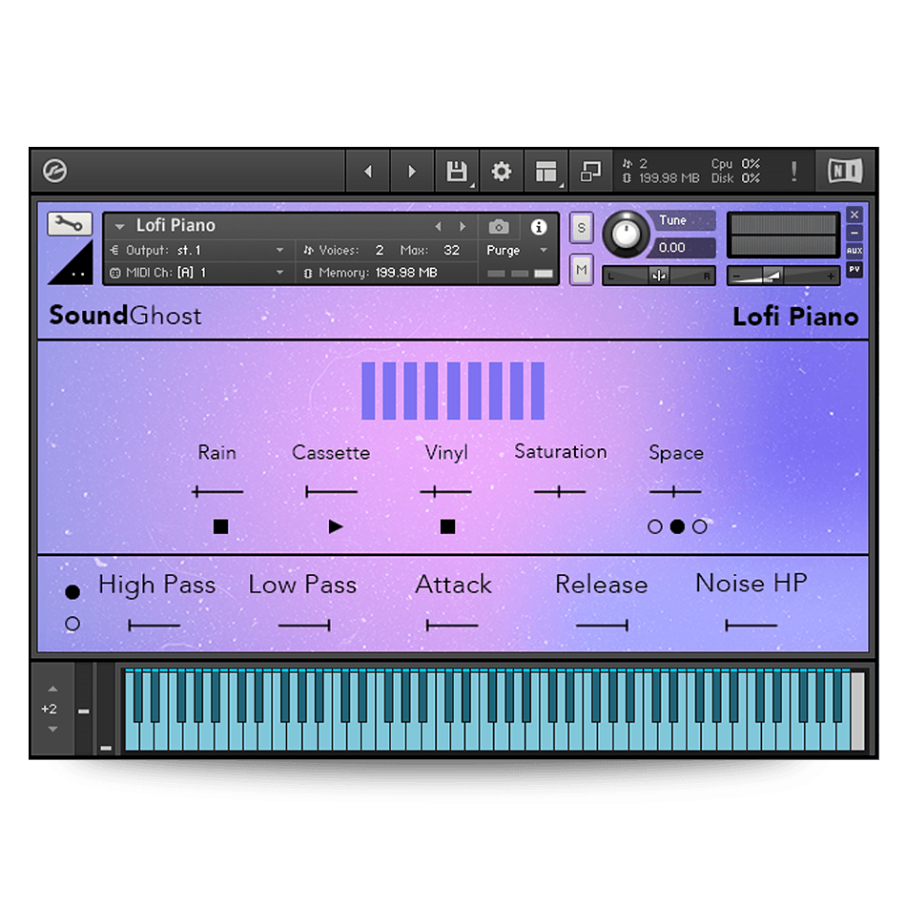Open the Output st. 1 dropdown
This screenshot has height=906, width=906.
(199, 250)
